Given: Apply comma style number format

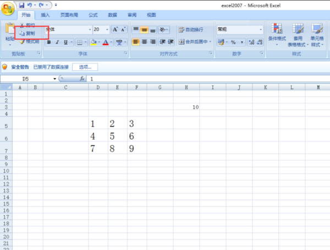Looking at the screenshot, I should (x=242, y=42).
